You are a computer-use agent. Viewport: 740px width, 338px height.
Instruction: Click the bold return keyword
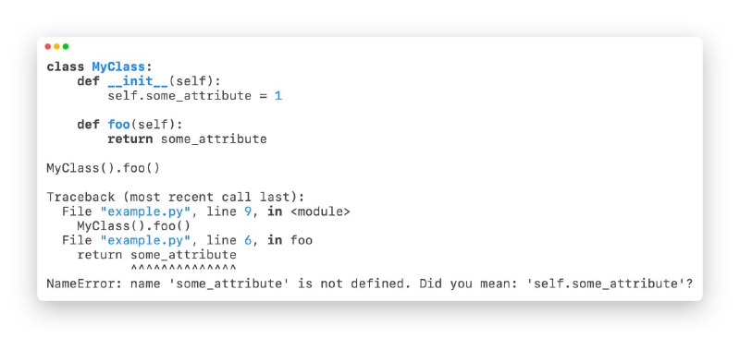130,139
